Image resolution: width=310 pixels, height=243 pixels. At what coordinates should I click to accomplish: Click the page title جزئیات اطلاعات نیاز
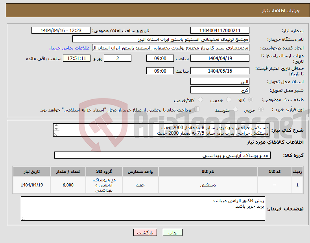coord(281,11)
